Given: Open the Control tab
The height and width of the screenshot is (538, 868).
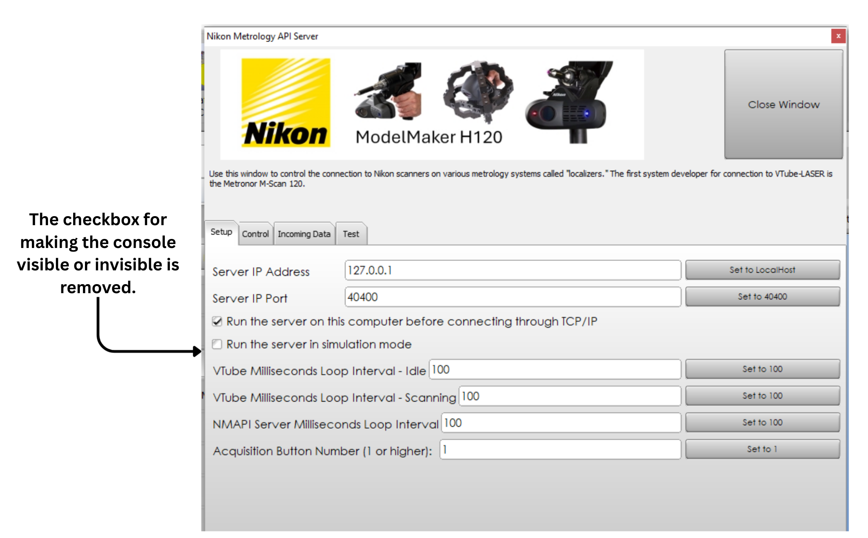Looking at the screenshot, I should (255, 234).
